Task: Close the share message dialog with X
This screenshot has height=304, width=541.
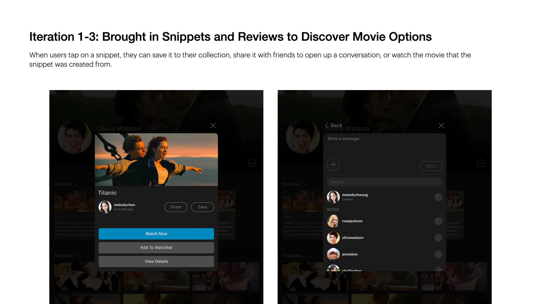Action: pyautogui.click(x=441, y=125)
